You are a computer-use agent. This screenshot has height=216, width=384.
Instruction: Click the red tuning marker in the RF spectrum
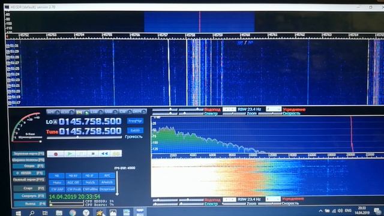coord(200,22)
